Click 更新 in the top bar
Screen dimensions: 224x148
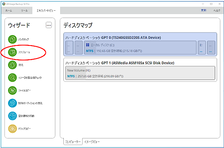[204, 10]
